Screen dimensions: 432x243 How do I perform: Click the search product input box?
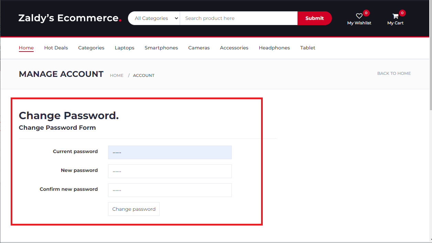239,18
